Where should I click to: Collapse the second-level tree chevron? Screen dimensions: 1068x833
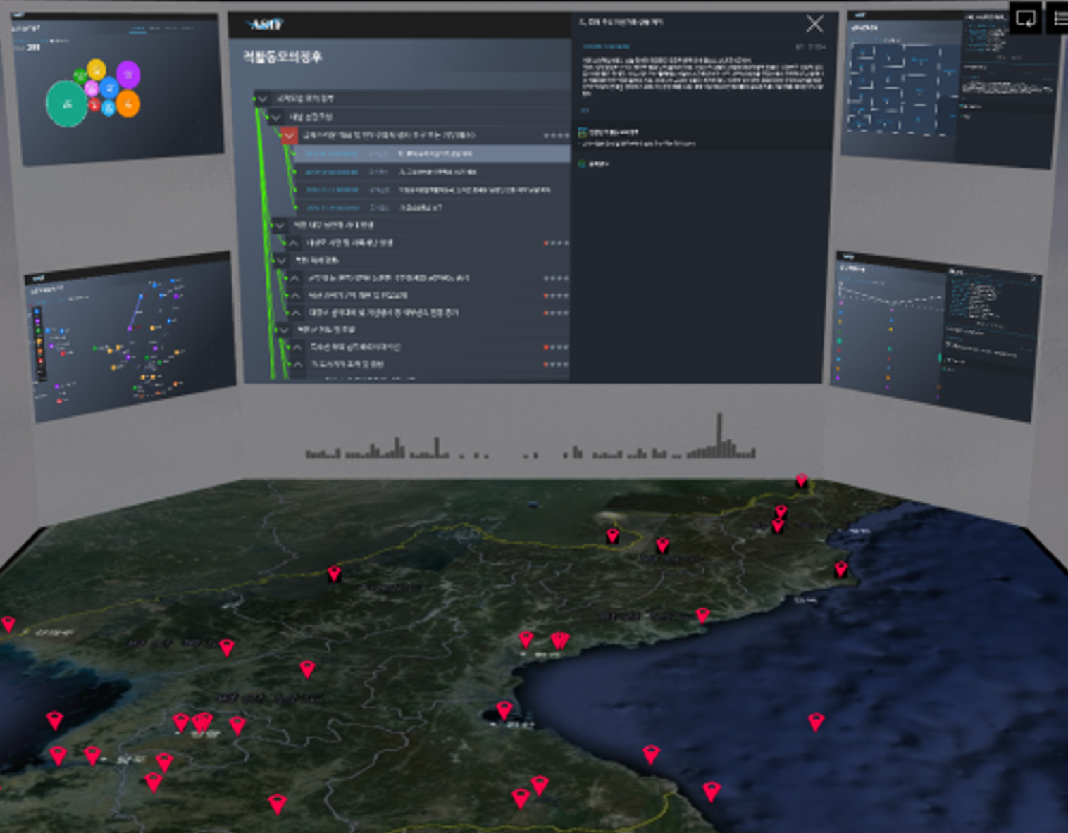pyautogui.click(x=275, y=117)
